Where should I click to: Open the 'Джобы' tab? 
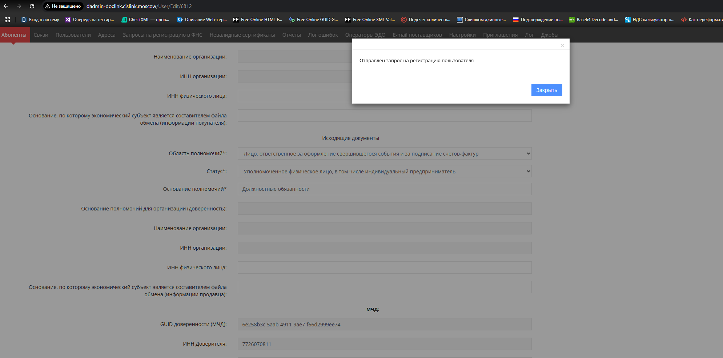[550, 35]
